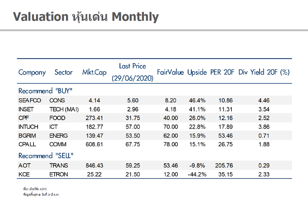This screenshot has height=212, width=308.
Task: Click the FairValue column header
Action: point(170,72)
